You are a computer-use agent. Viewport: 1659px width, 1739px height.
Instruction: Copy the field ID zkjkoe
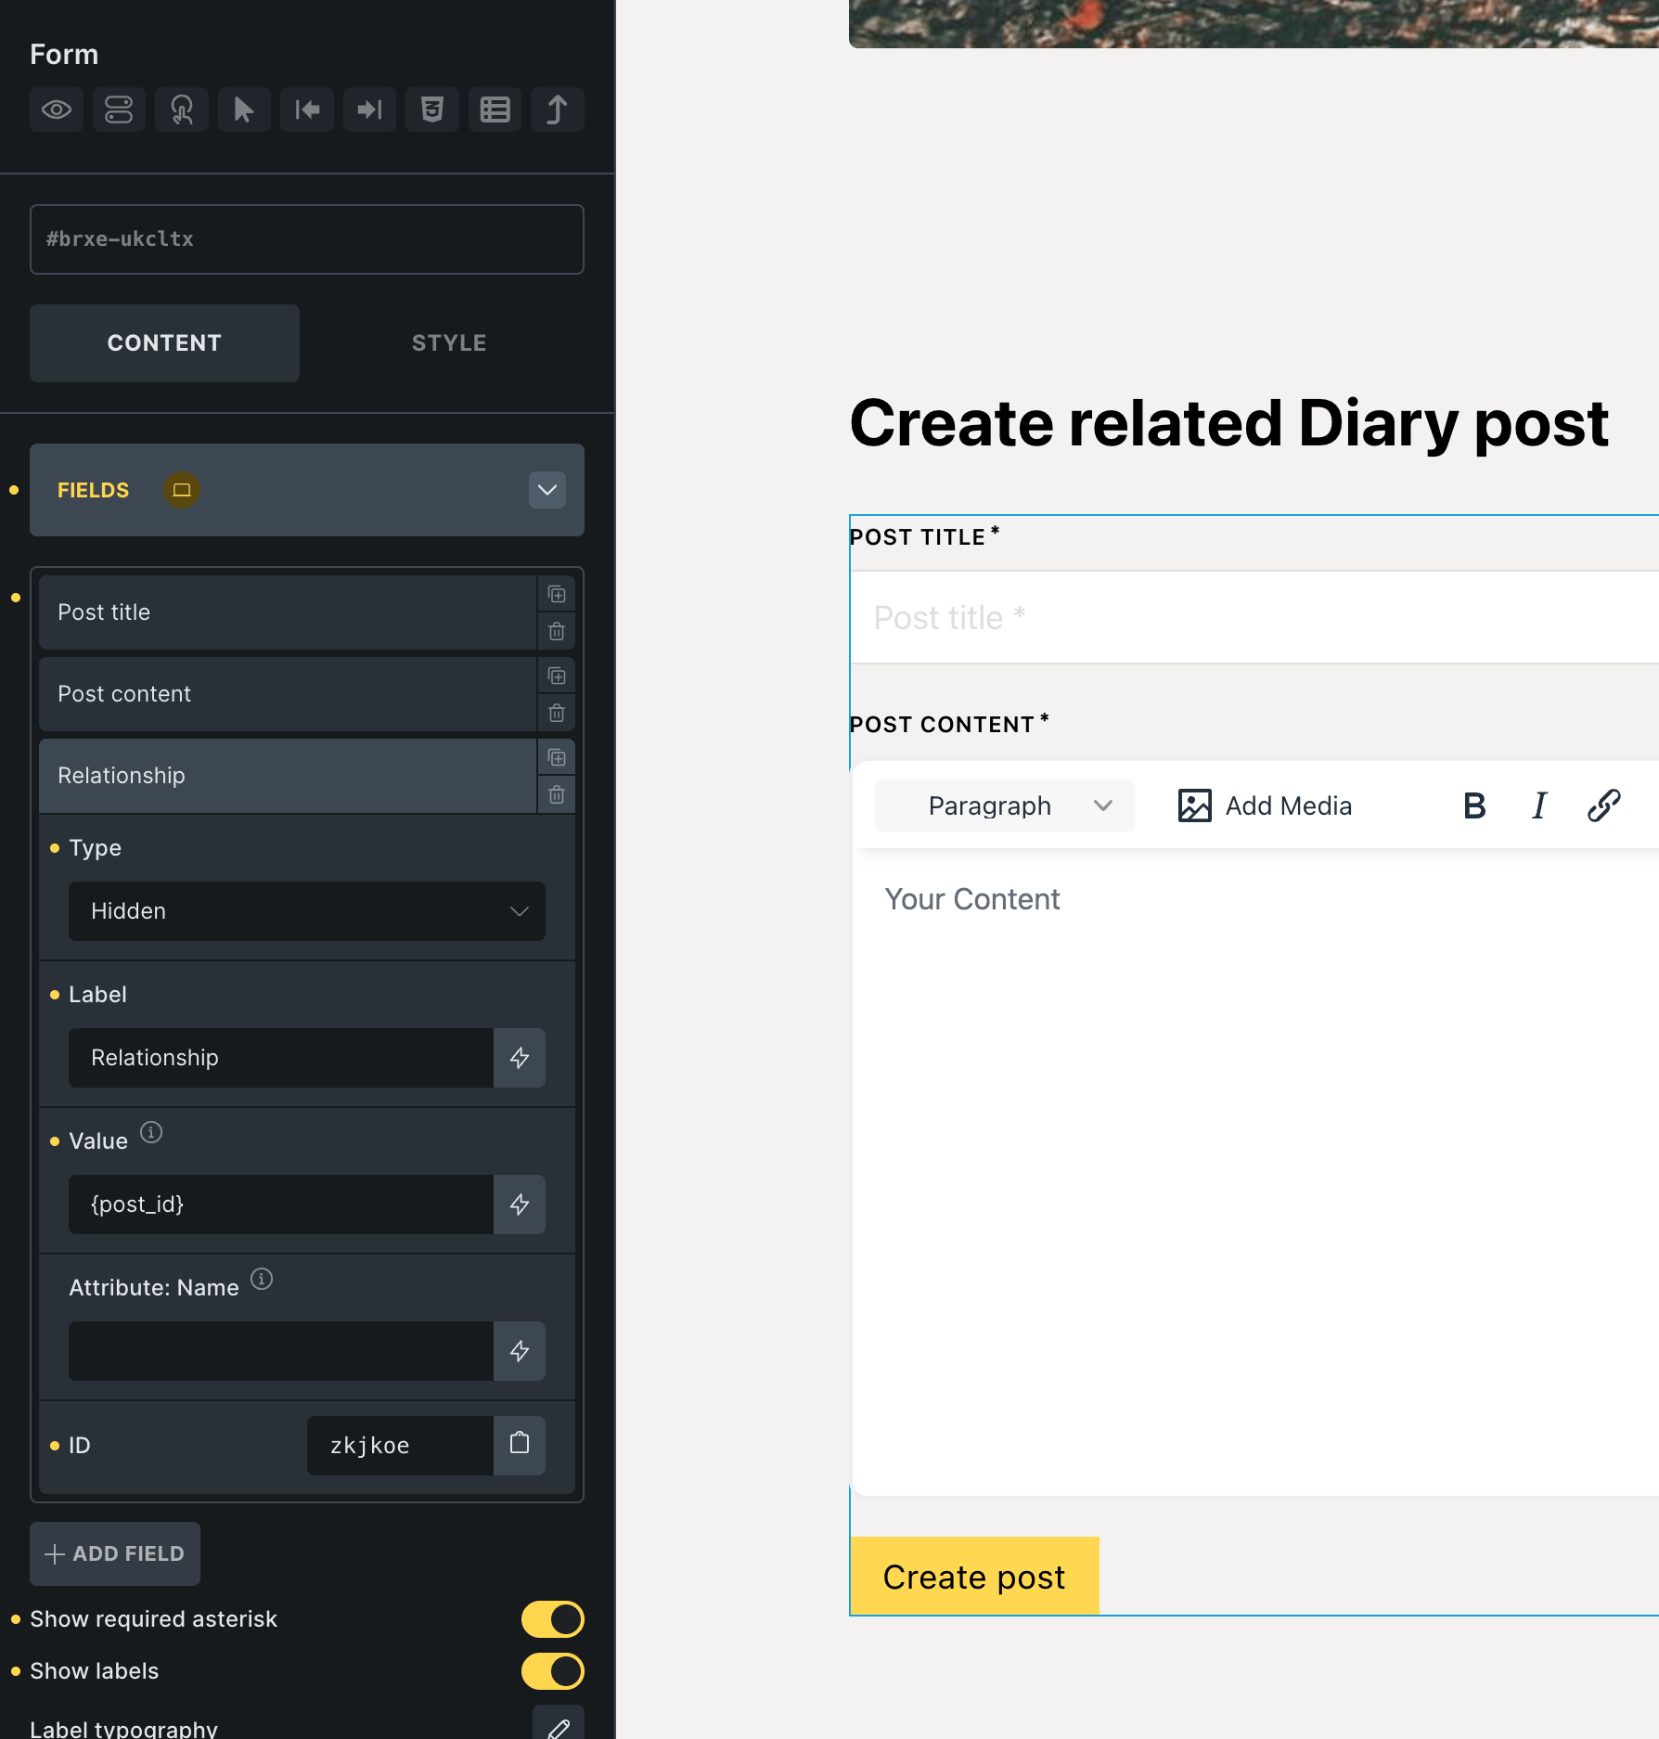(x=520, y=1444)
